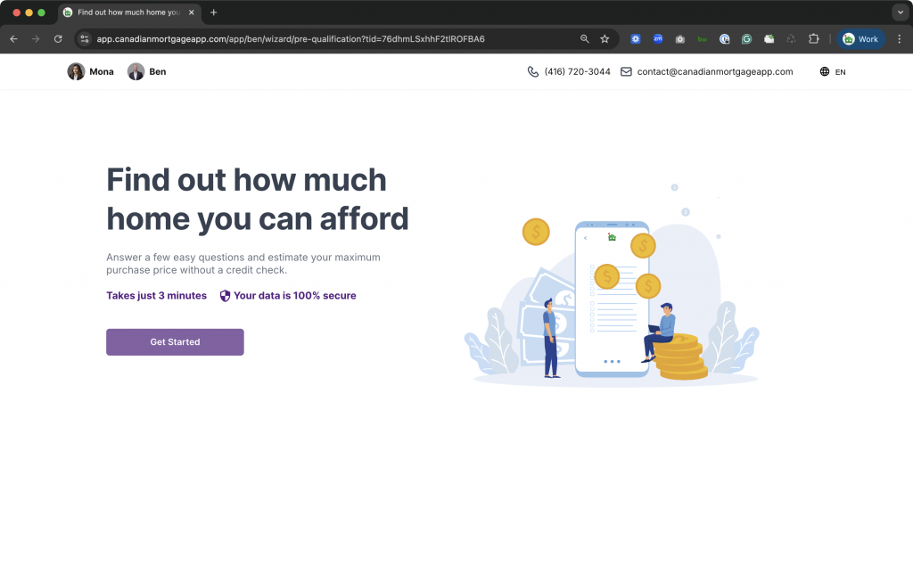Open Ben's profile avatar
Screen dimensions: 913x574
136,71
